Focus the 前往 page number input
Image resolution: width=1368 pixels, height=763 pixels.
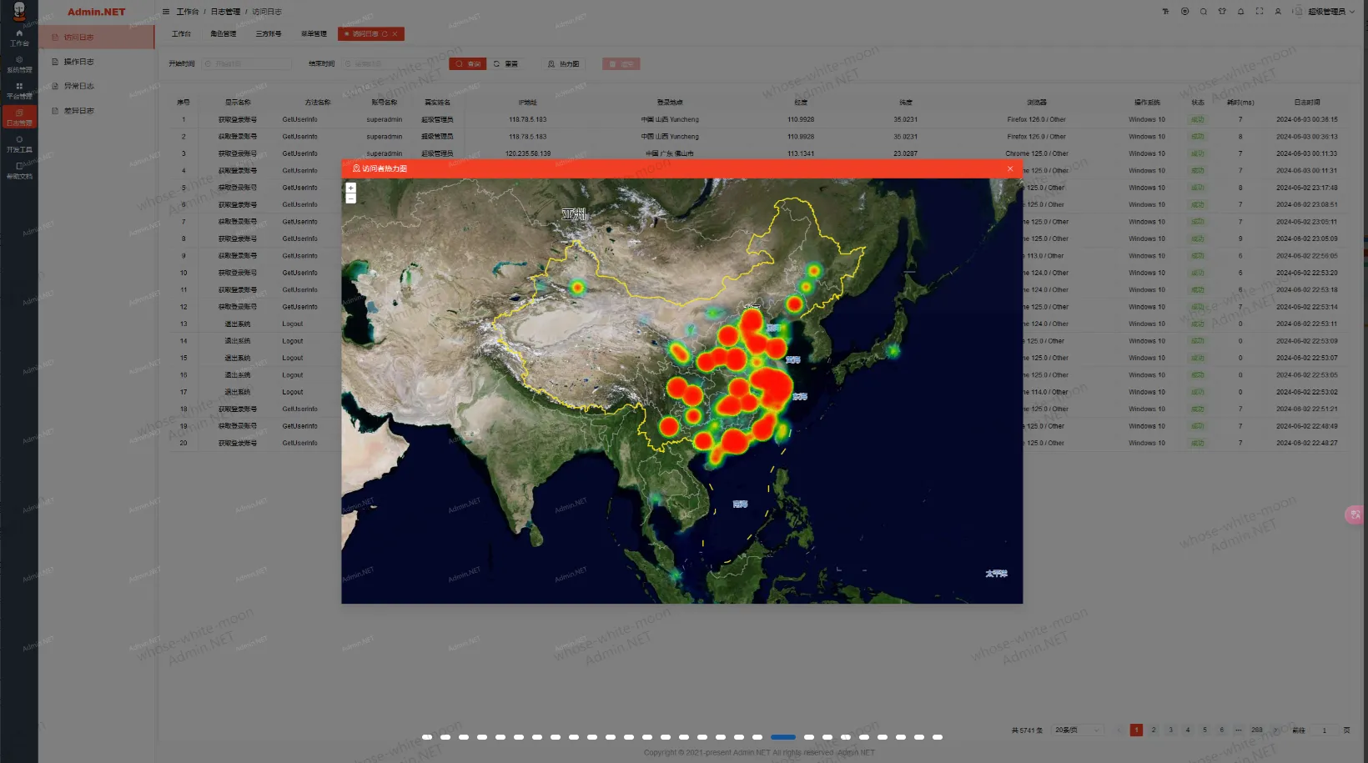pos(1324,730)
